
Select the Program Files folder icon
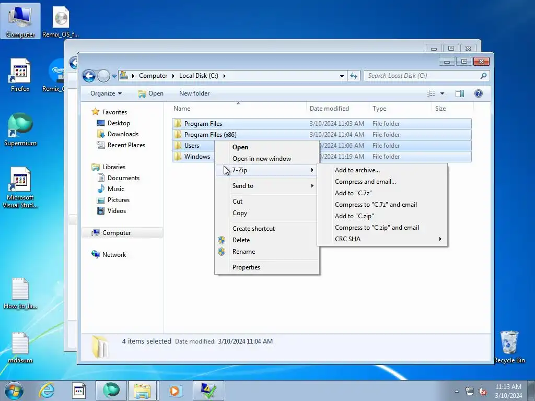point(178,123)
